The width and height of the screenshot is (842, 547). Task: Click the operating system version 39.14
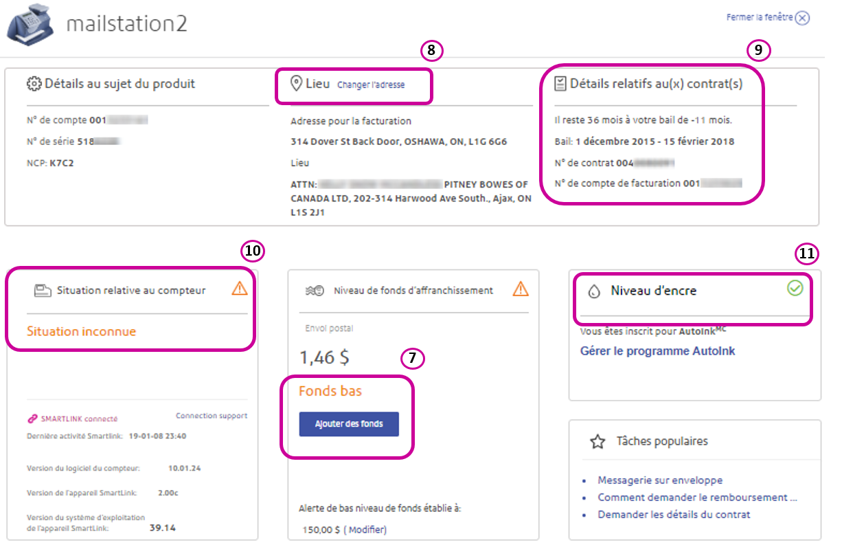163,528
